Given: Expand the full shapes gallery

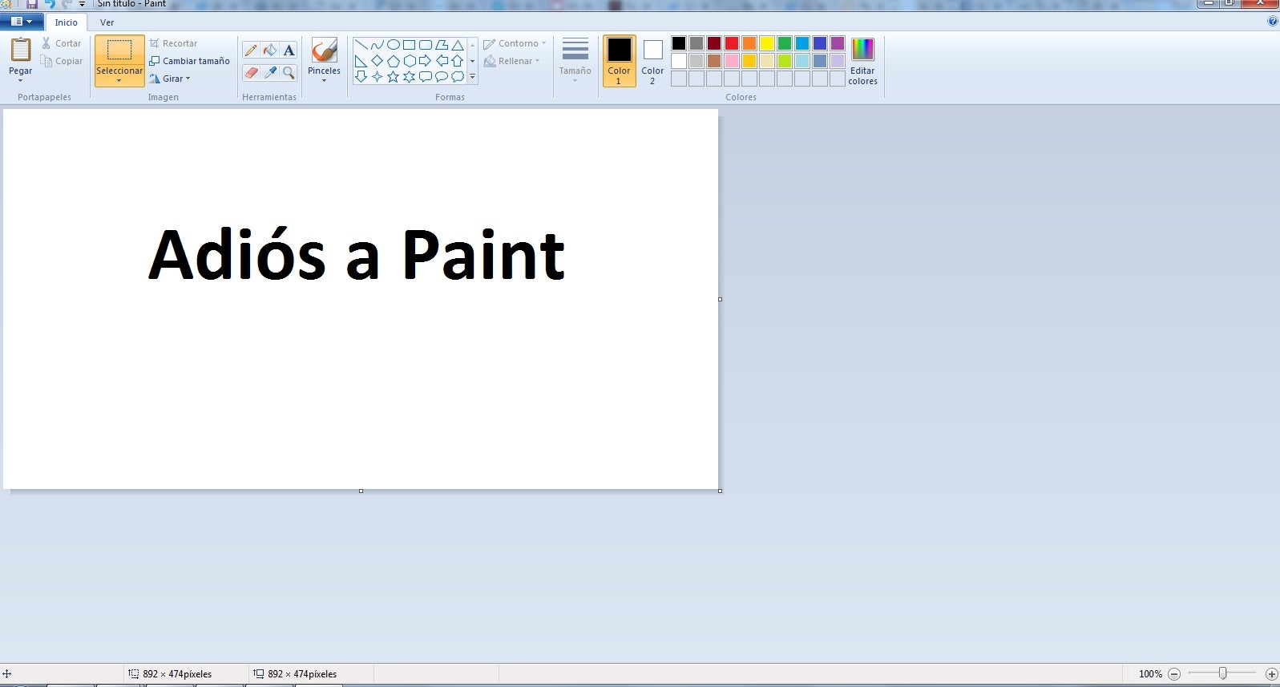Looking at the screenshot, I should click(x=472, y=77).
